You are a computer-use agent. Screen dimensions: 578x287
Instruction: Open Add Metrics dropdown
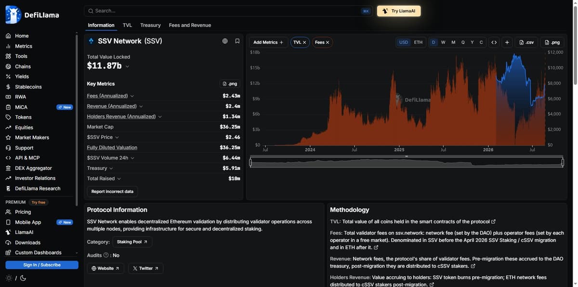268,42
